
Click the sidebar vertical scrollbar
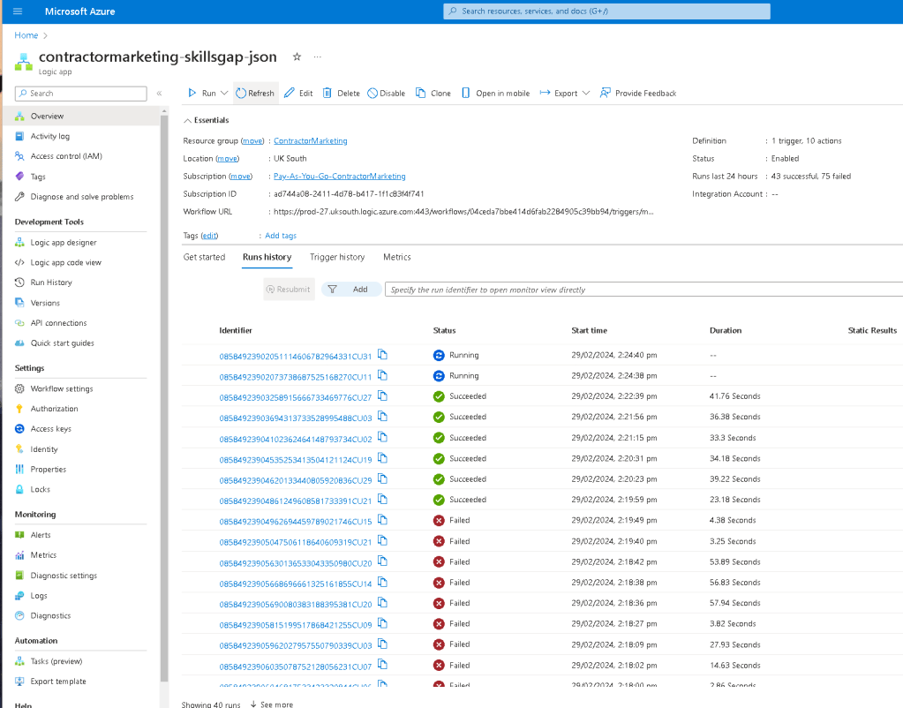point(164,397)
